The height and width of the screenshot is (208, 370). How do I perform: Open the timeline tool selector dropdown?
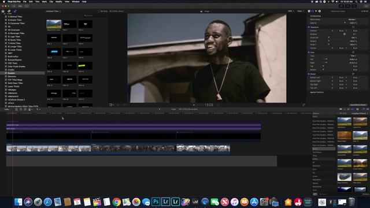[38, 109]
